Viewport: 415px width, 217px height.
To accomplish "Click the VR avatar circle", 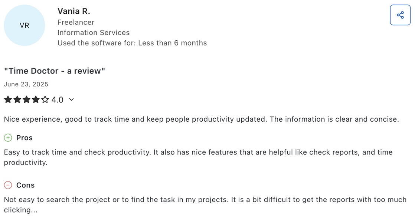I will [24, 26].
